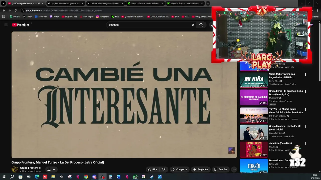Play the Mi Niña video thumbnail
This screenshot has height=180, width=321.
254,80
